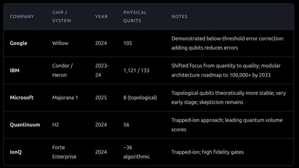Viewport: 299px width, 168px height.
Task: Select the IonQ company cell
Action: coord(16,152)
